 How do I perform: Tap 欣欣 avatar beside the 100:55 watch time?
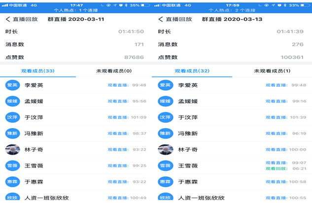[x=165, y=197]
